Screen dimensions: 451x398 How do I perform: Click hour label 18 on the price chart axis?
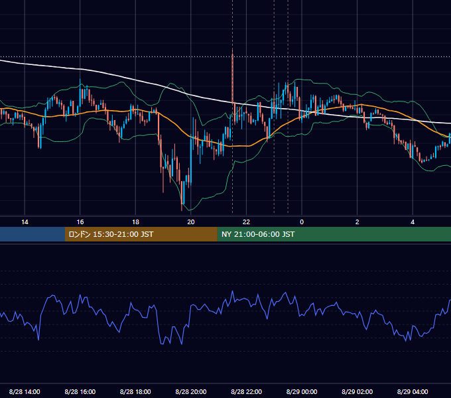(135, 222)
